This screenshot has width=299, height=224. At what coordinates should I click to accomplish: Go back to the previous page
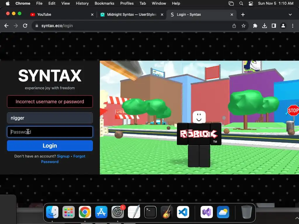6,26
